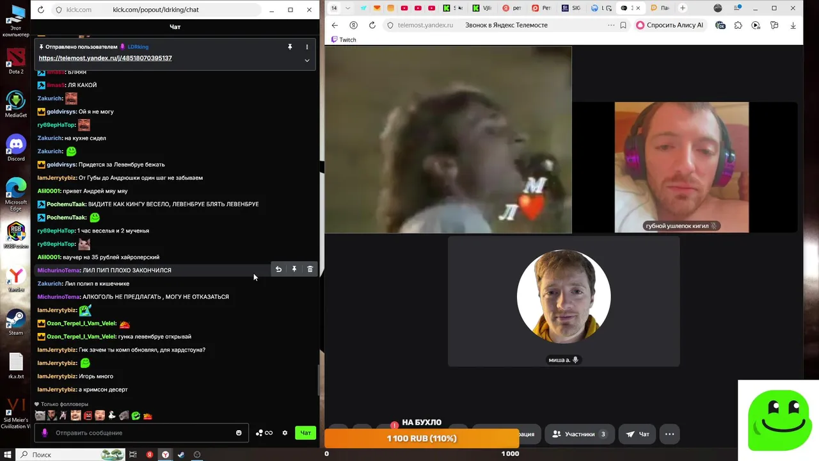Click the shared-screen video tile
This screenshot has width=819, height=461.
tap(448, 140)
